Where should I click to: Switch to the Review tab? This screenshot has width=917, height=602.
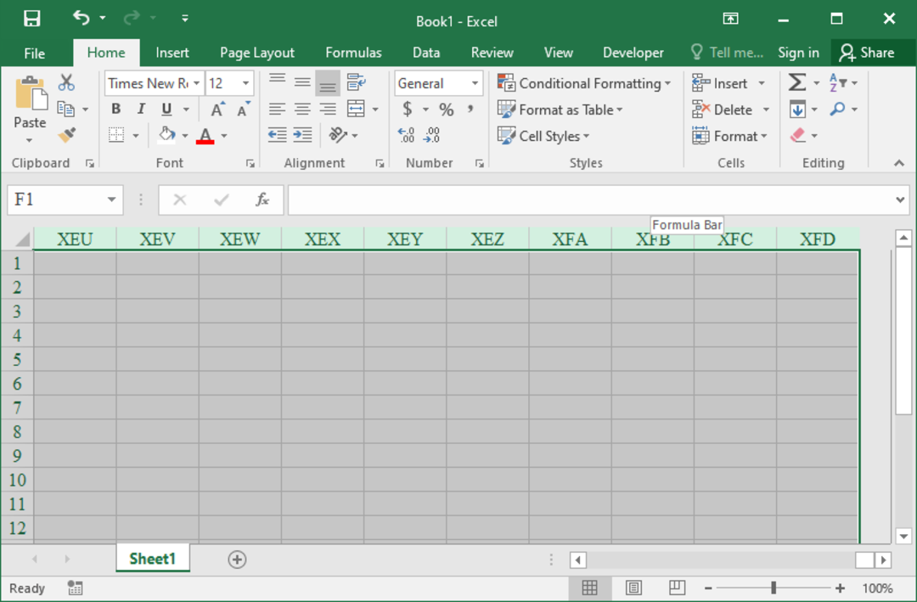tap(492, 53)
